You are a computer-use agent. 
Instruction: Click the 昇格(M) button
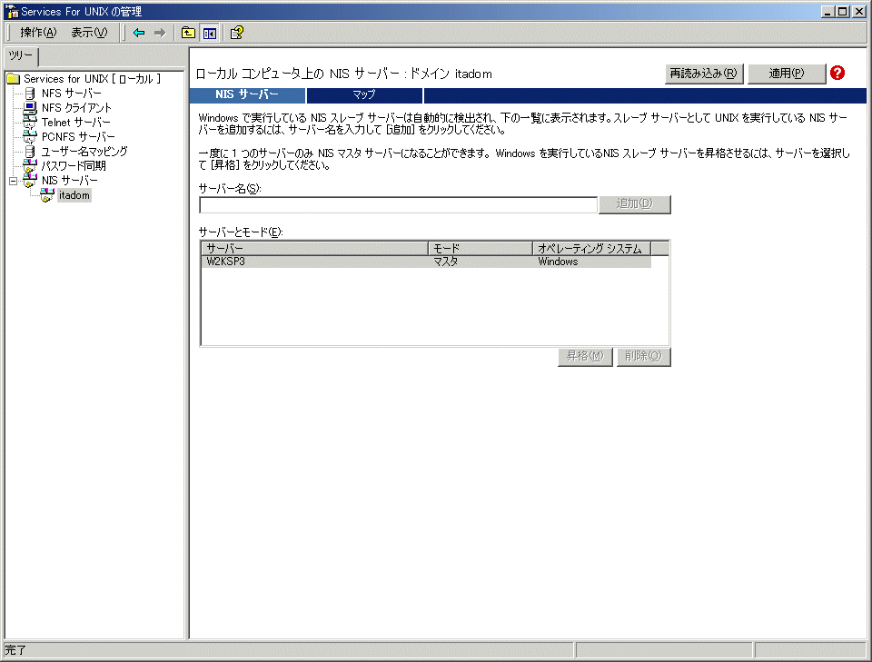(x=585, y=356)
